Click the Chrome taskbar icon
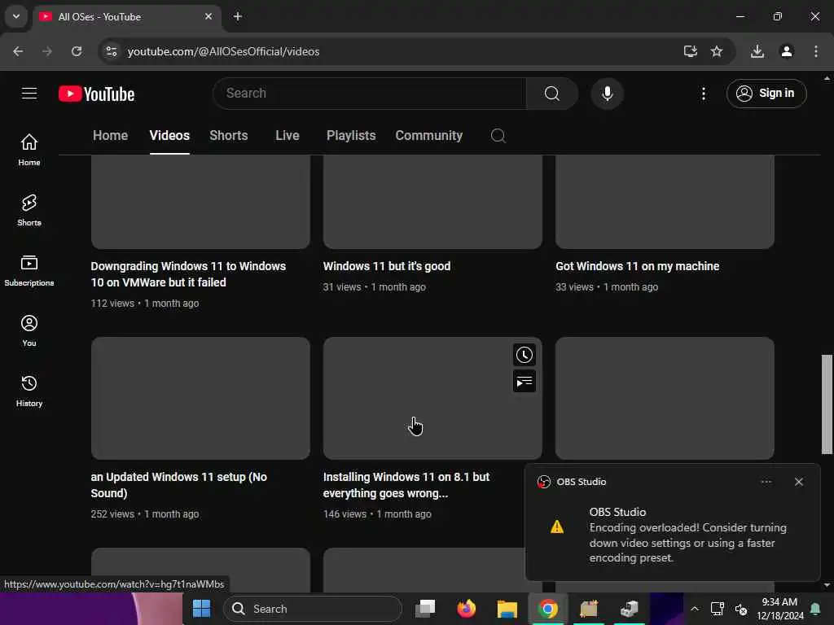Image resolution: width=834 pixels, height=625 pixels. (548, 609)
